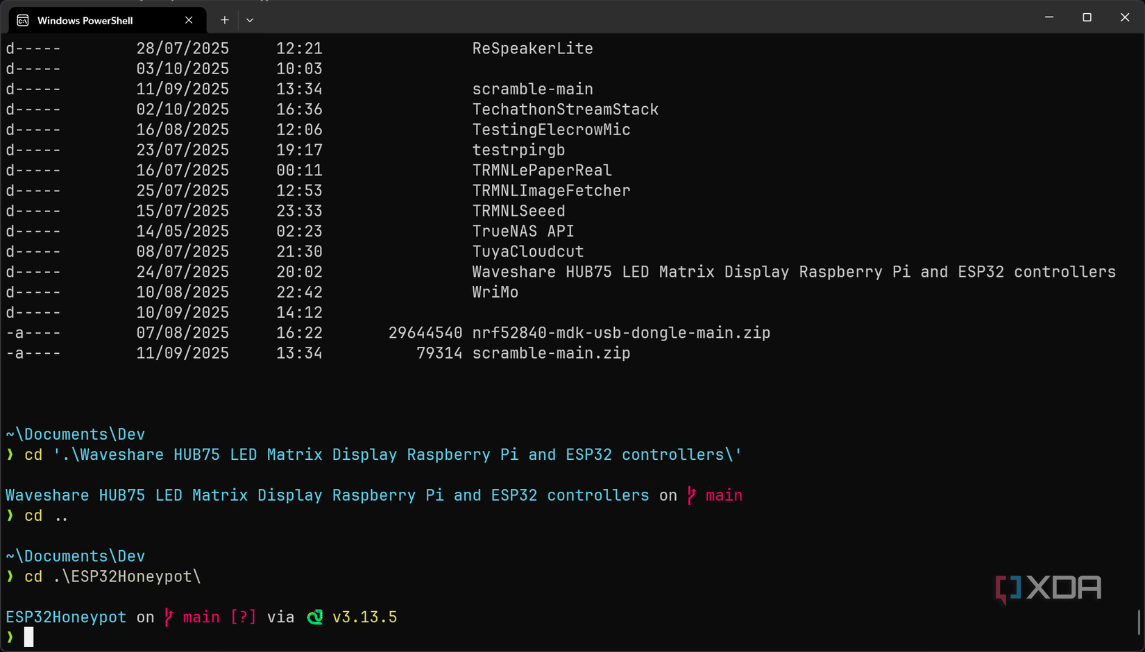1145x652 pixels.
Task: Click the red main branch name in prompt
Action: [x=201, y=617]
